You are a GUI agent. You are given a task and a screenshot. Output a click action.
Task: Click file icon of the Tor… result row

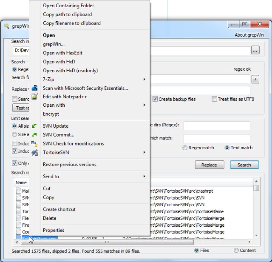19,211
